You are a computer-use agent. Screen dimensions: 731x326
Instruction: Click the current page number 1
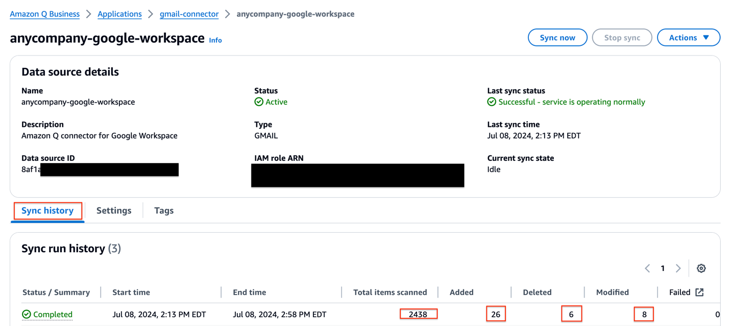tap(663, 268)
